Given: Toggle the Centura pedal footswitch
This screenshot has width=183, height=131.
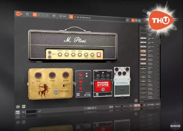Looking at the screenshot, I should tap(56, 91).
